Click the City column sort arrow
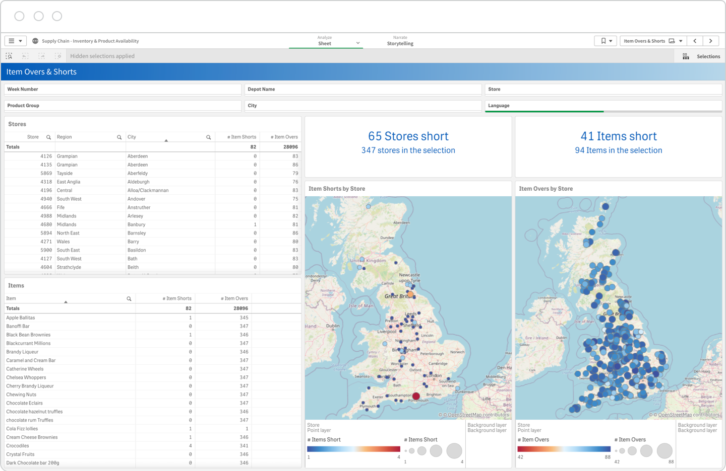The width and height of the screenshot is (726, 471). point(166,140)
